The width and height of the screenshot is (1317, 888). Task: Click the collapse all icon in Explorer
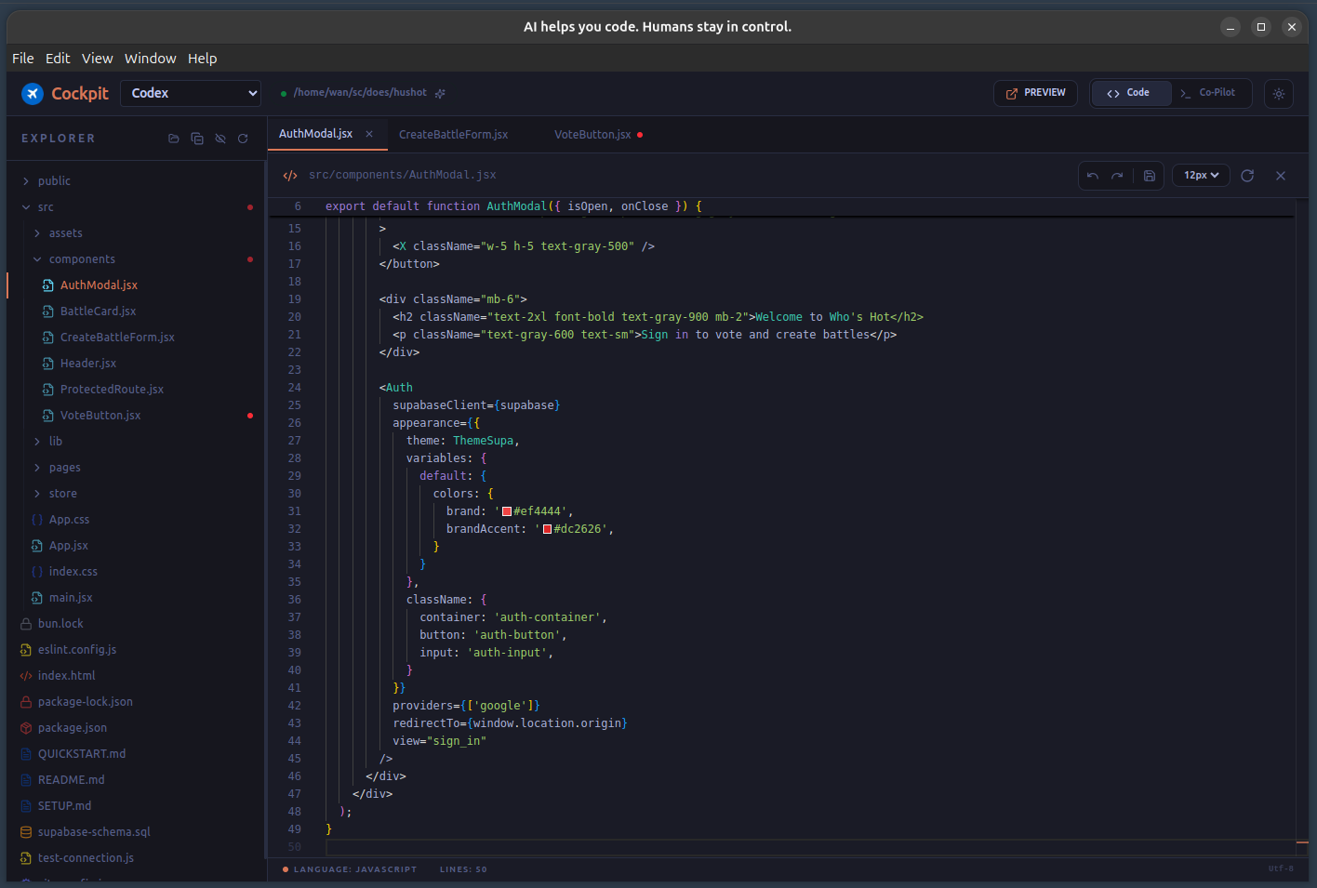(x=197, y=139)
